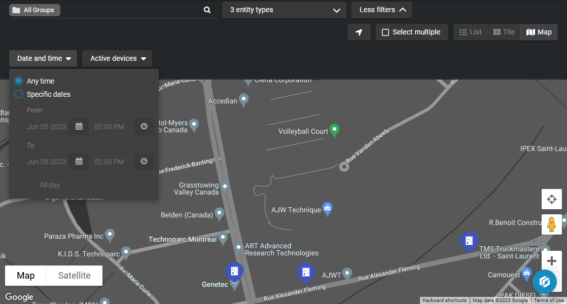
Task: Click the blue building marker beside AJWT
Action: pos(306,273)
